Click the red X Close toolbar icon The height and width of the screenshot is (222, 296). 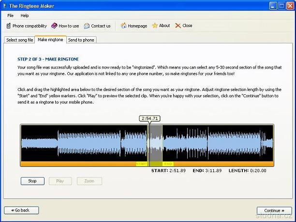point(178,26)
